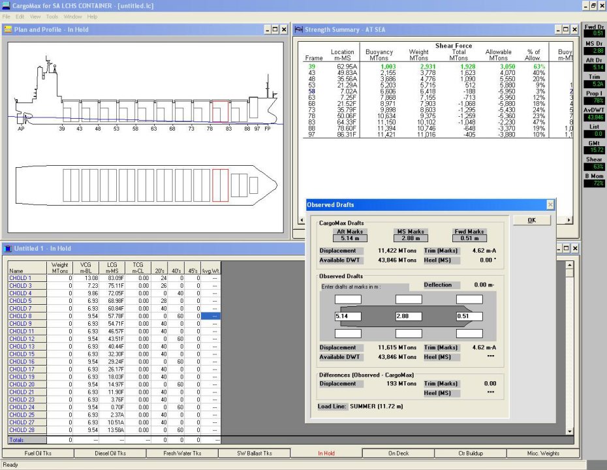Switch to Ctr Buildup tab
This screenshot has height=470, width=607.
click(x=471, y=453)
